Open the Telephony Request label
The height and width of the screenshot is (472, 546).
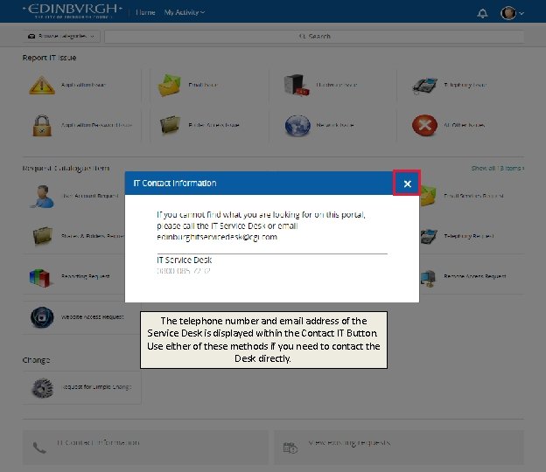point(469,236)
